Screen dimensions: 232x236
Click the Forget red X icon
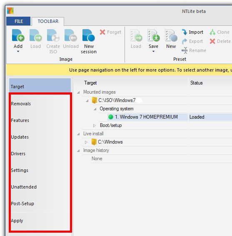(x=102, y=32)
